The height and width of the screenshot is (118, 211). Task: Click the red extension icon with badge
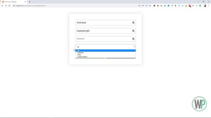(x=190, y=6)
